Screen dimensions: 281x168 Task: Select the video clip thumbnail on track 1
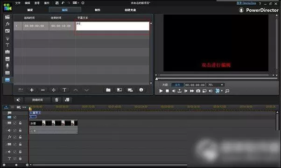[53, 123]
